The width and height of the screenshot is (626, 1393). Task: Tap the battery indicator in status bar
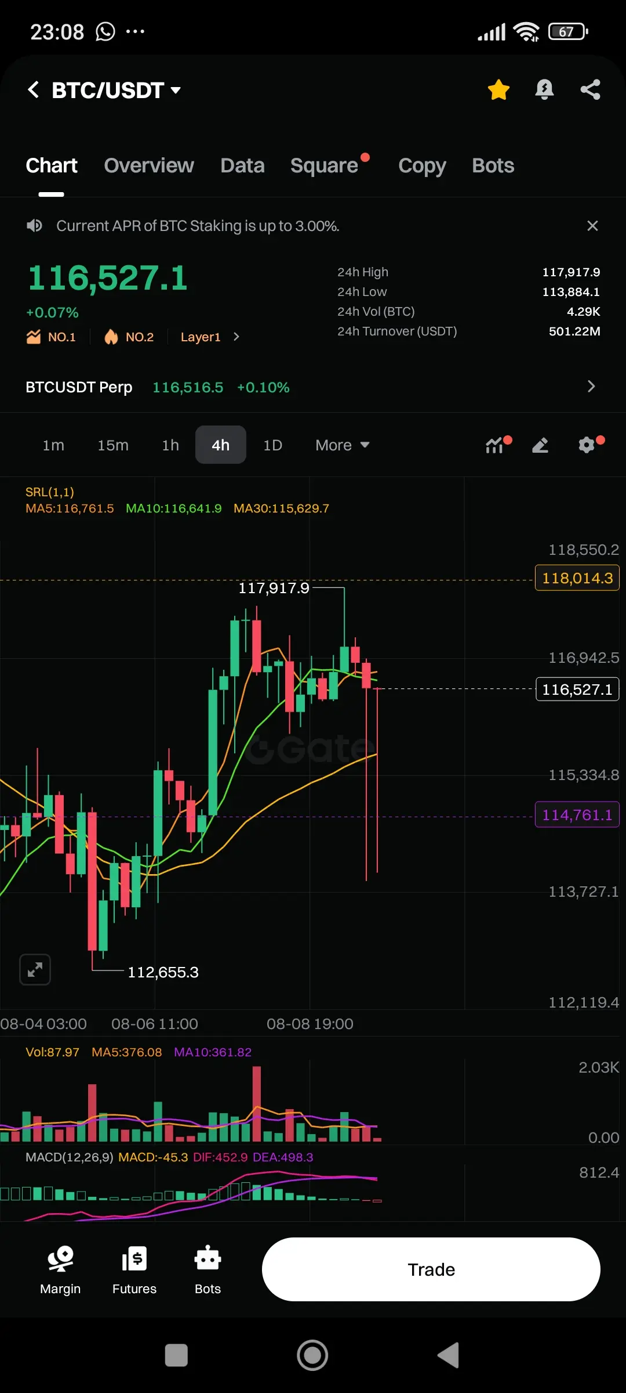[568, 31]
